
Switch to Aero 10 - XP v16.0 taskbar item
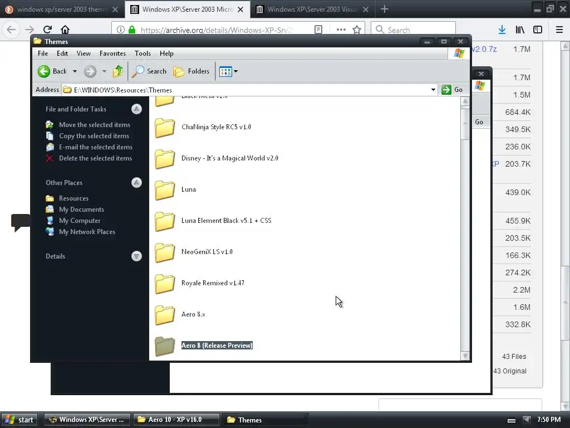(x=176, y=420)
